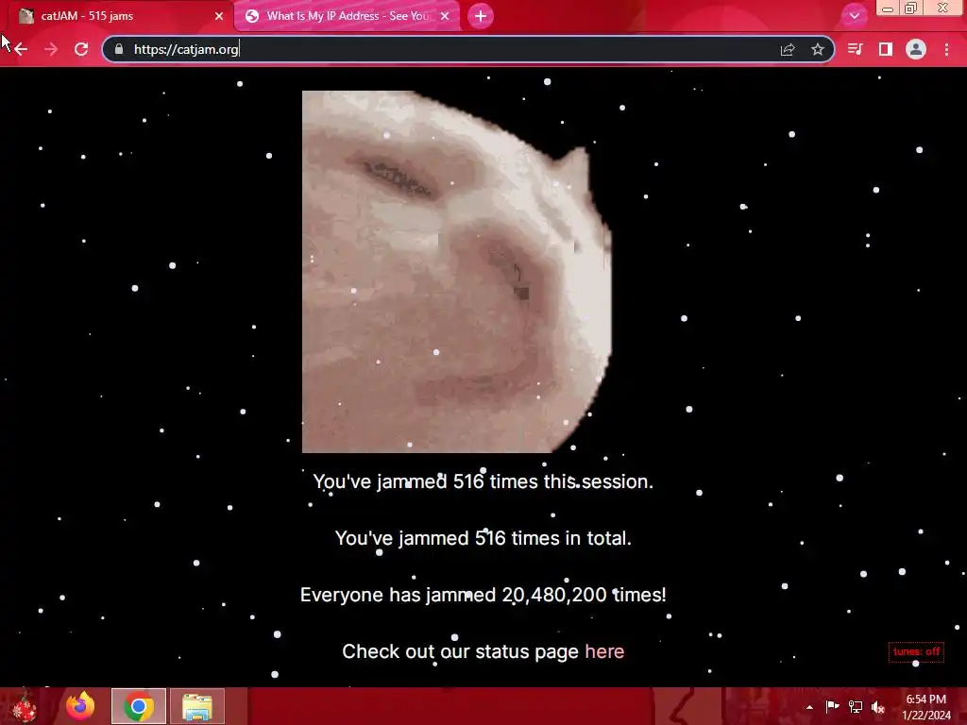This screenshot has height=725, width=967.
Task: Show hidden system tray icons
Action: click(x=809, y=707)
